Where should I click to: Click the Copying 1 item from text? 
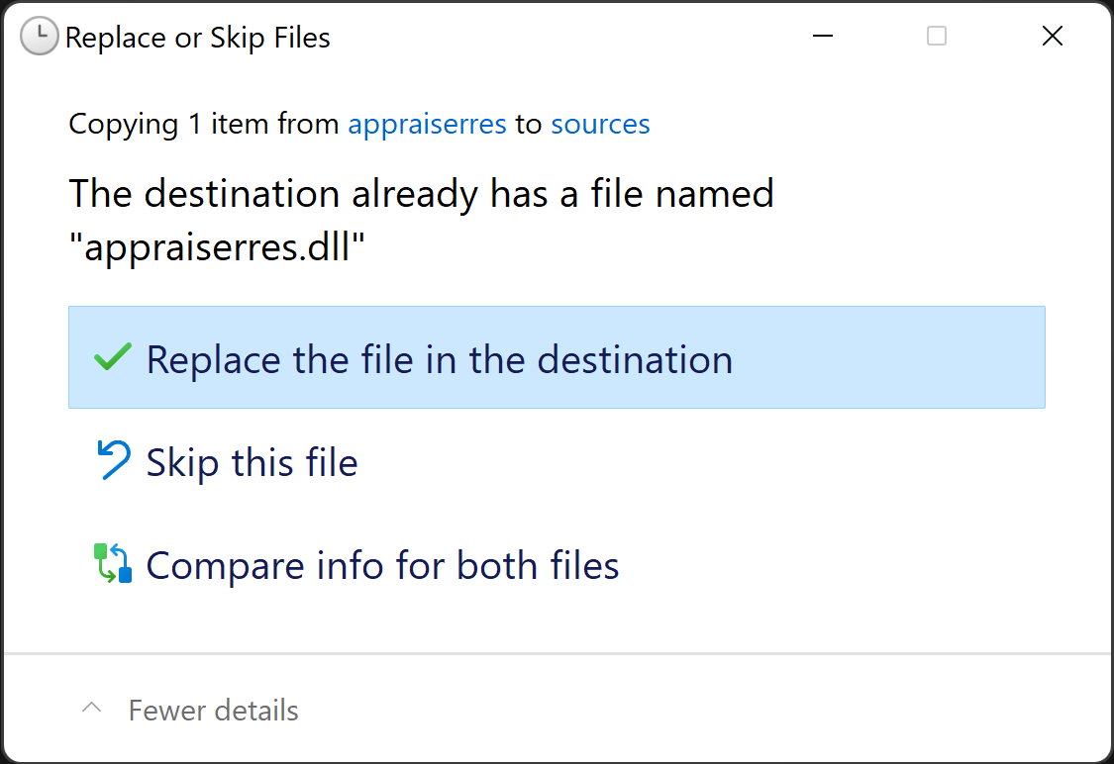click(206, 125)
